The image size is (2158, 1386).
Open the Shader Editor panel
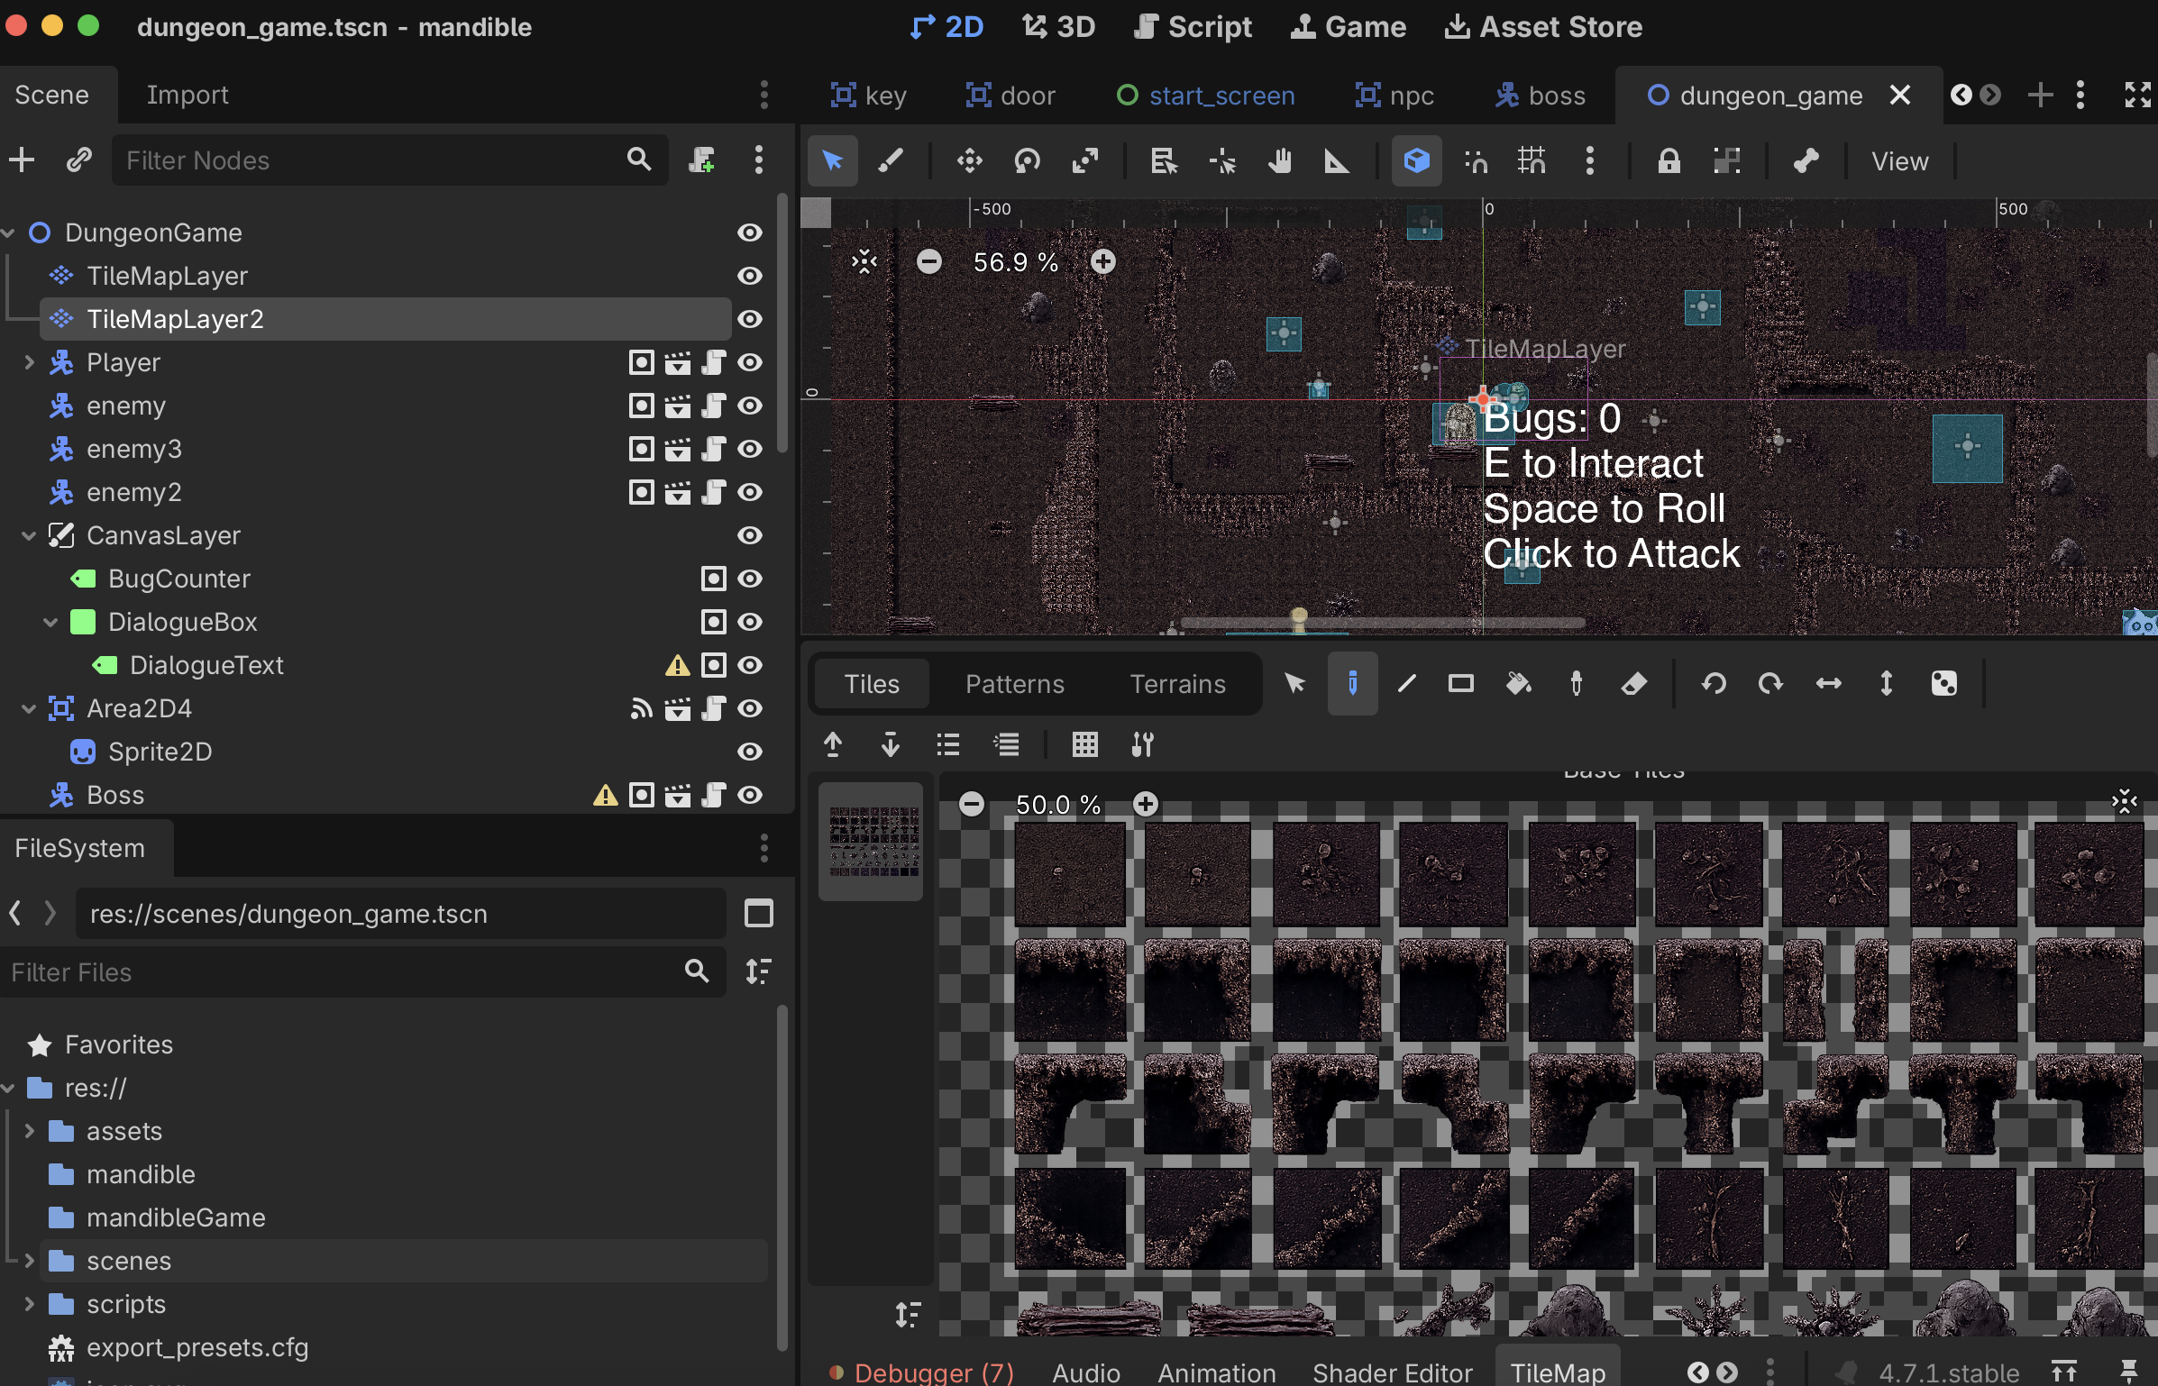pos(1392,1372)
